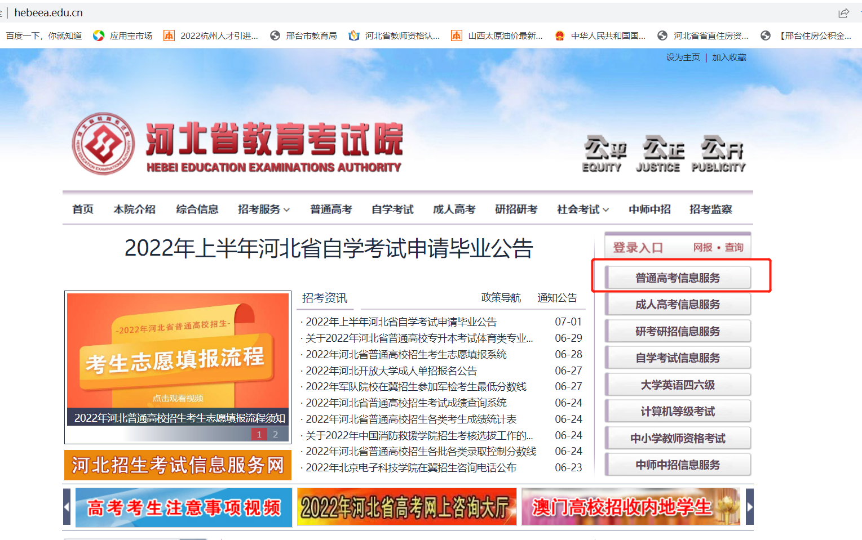This screenshot has width=862, height=540.
Task: Open 2022年河北省普通高校招生考试成绩查询系统 link
Action: pos(406,403)
